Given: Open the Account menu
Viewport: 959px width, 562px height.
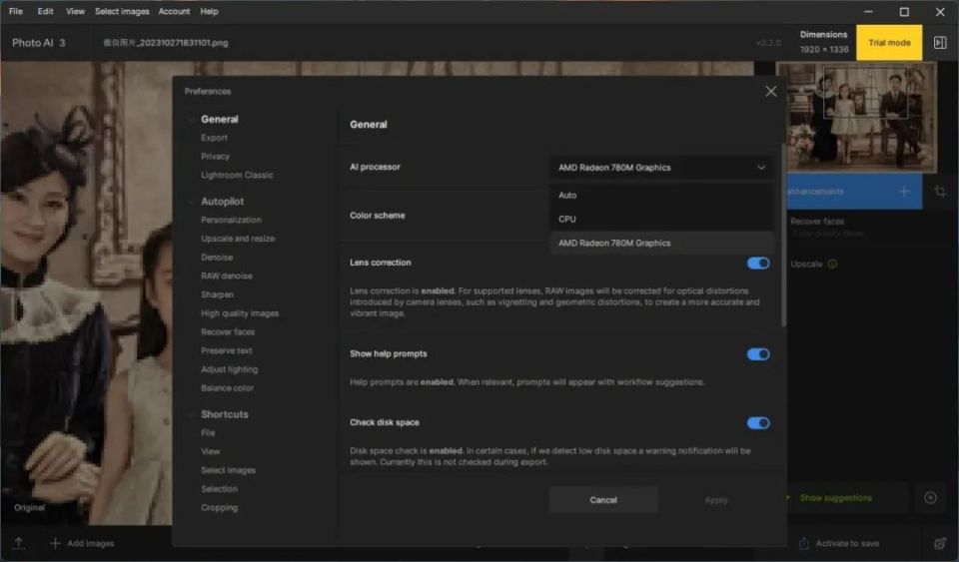Looking at the screenshot, I should pyautogui.click(x=174, y=11).
